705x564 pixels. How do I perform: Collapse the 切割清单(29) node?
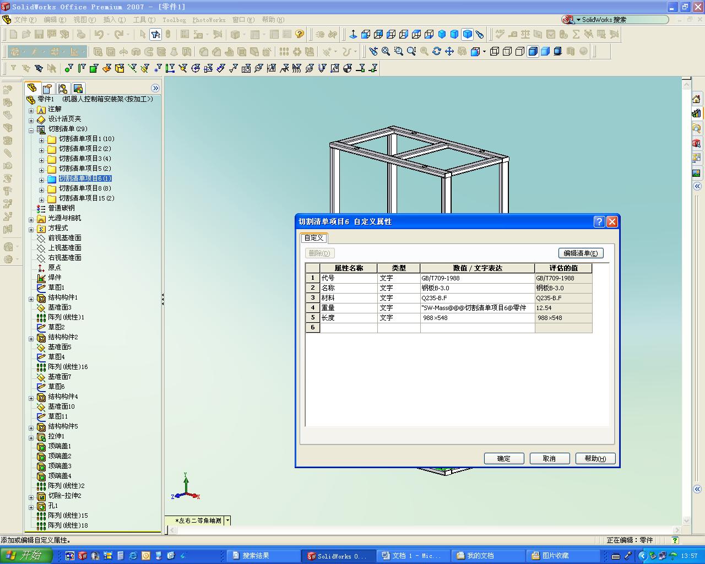pos(31,131)
